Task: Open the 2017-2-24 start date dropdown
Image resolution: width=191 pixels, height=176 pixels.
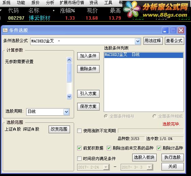Action: pyautogui.click(x=106, y=167)
